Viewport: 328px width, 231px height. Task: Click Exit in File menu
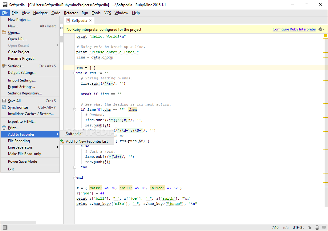[30, 169]
